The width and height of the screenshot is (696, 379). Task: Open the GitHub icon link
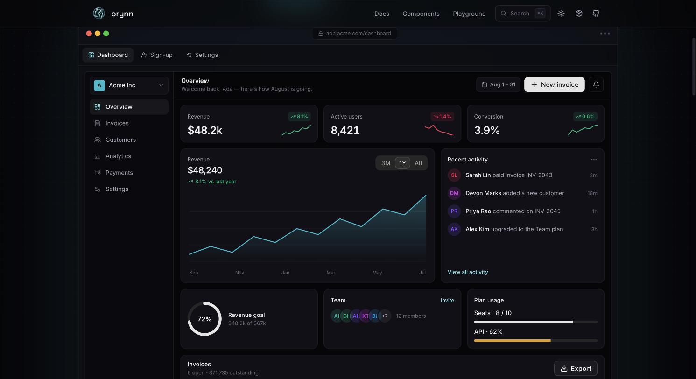596,14
